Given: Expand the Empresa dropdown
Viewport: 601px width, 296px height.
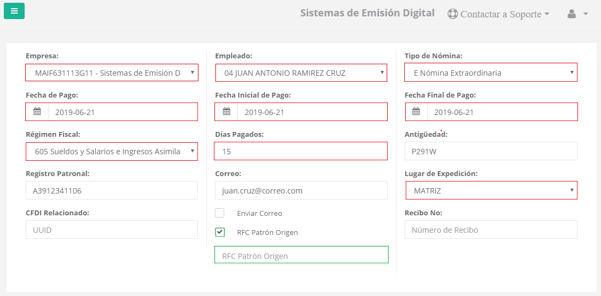Looking at the screenshot, I should pos(112,73).
